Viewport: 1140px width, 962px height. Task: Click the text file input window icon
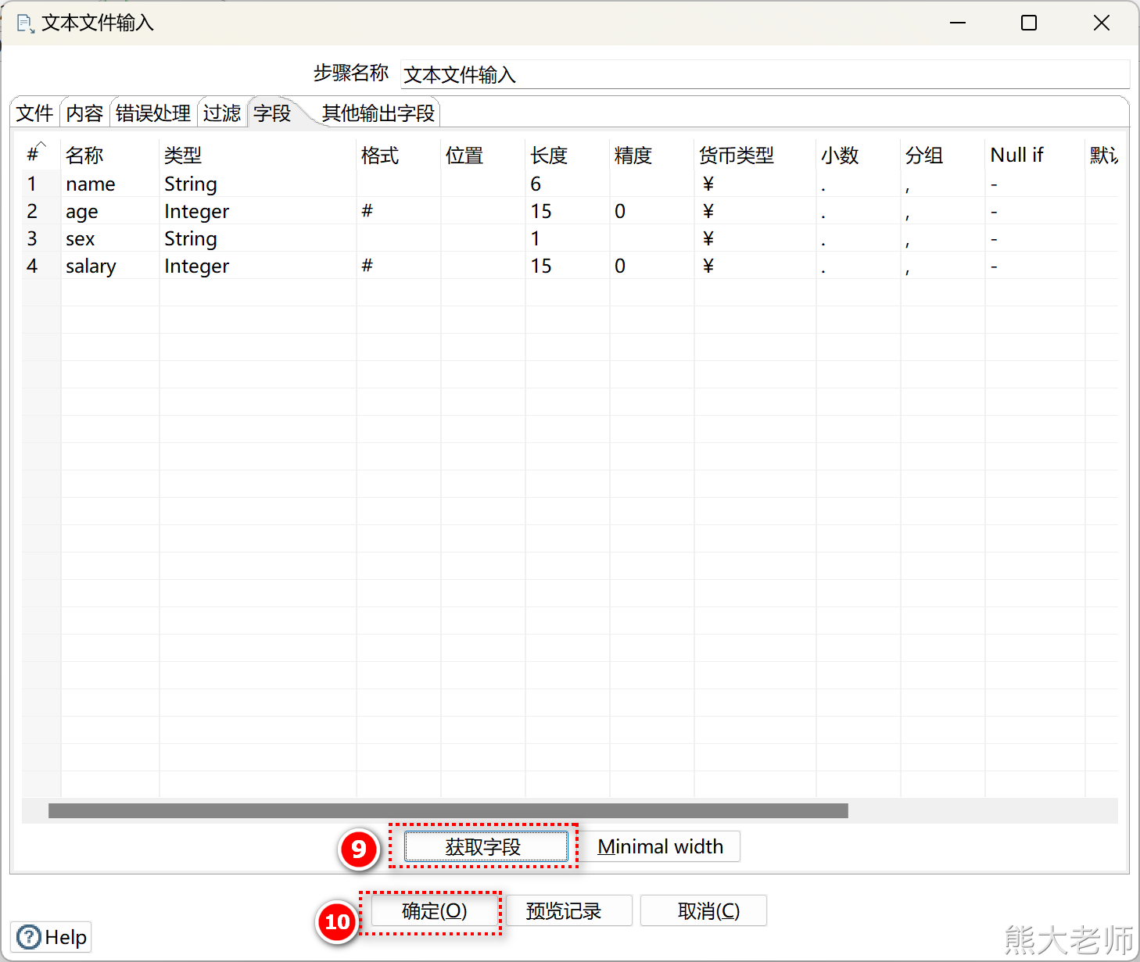(x=25, y=23)
